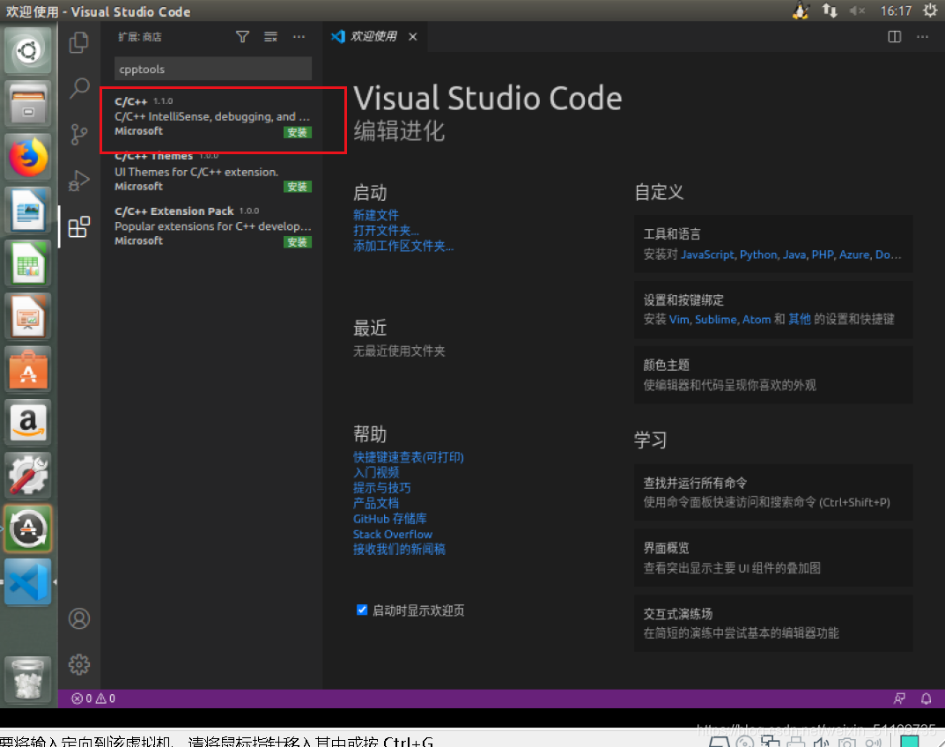This screenshot has width=945, height=747.
Task: Click the 新建文件 link
Action: [x=375, y=215]
